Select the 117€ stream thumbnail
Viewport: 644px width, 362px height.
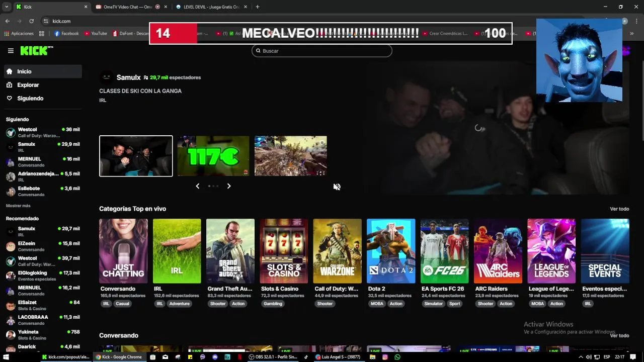pyautogui.click(x=213, y=156)
